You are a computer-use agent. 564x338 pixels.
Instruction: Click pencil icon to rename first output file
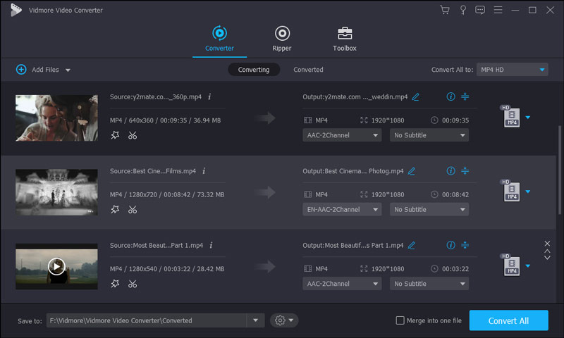[x=416, y=96]
